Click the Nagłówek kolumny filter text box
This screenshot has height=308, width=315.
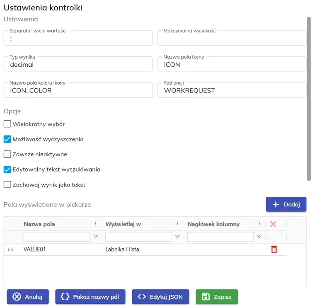click(220, 237)
